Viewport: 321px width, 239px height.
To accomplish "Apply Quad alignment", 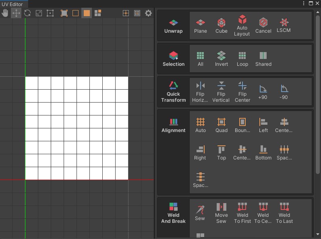I will pos(221,125).
